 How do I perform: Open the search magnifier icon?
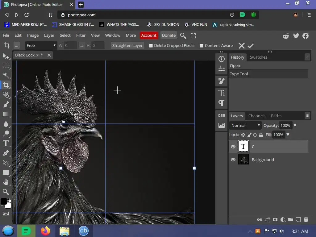183,36
